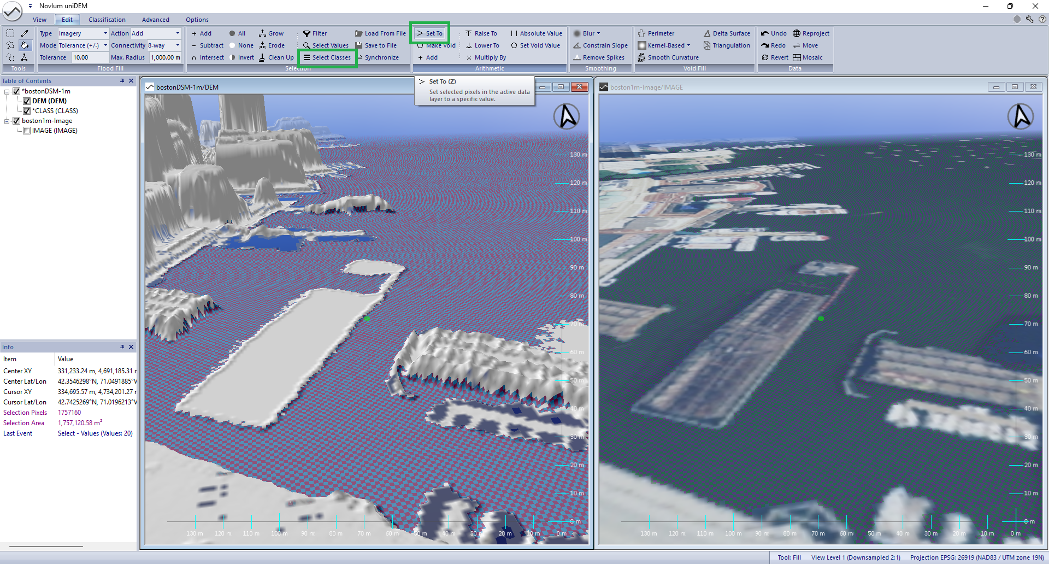The width and height of the screenshot is (1049, 564).
Task: Pin the Table of Contents panel
Action: pos(122,81)
